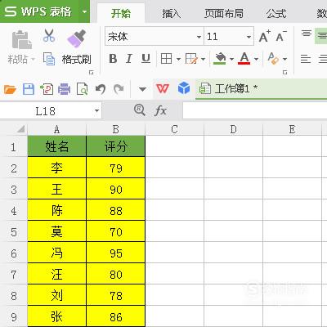Viewport: 327px width, 327px height.
Task: Decrease font size with A- icon
Action: tap(281, 36)
